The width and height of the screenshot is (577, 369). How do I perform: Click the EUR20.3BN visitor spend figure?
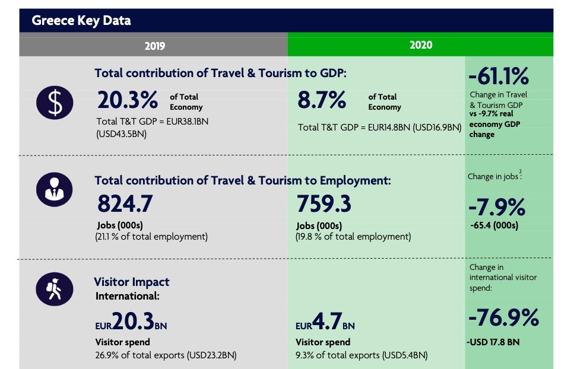click(x=131, y=323)
